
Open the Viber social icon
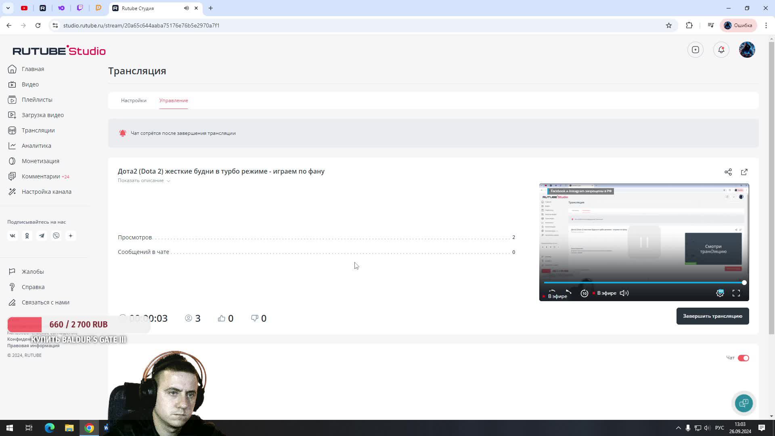(x=56, y=236)
